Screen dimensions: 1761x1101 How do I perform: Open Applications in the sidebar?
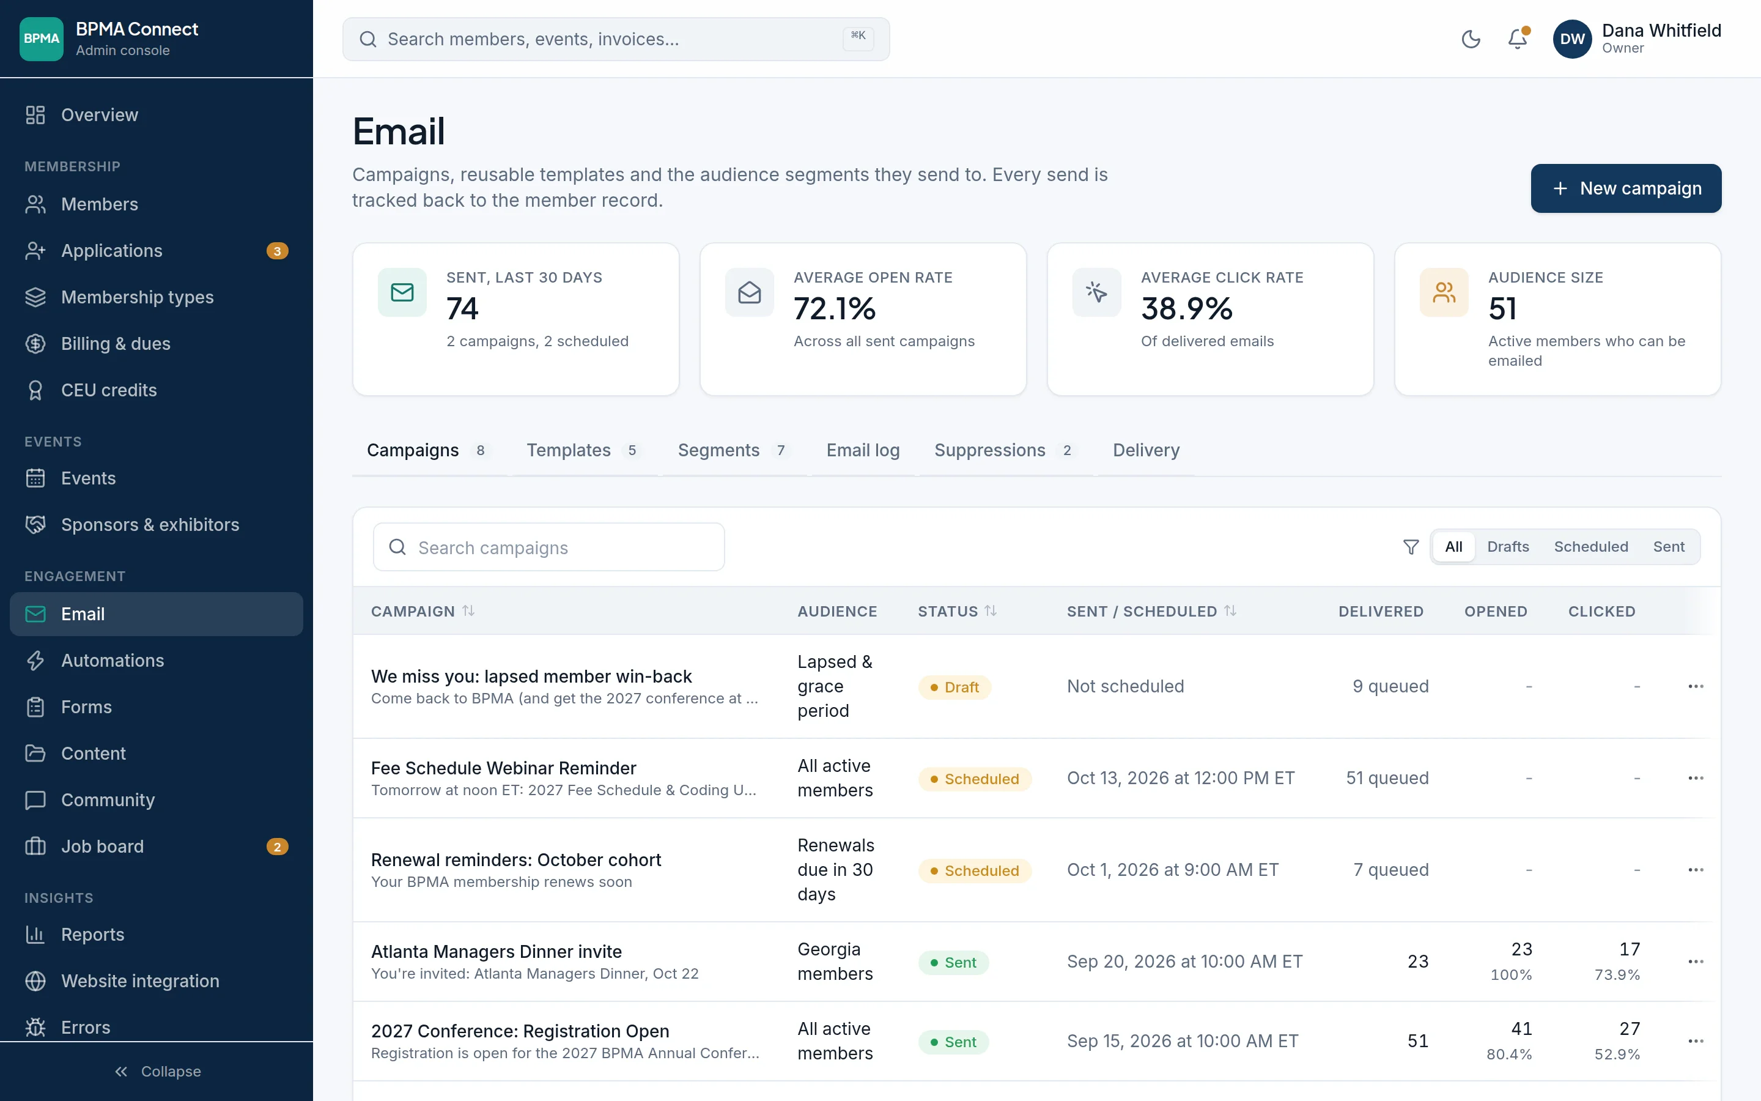(157, 251)
